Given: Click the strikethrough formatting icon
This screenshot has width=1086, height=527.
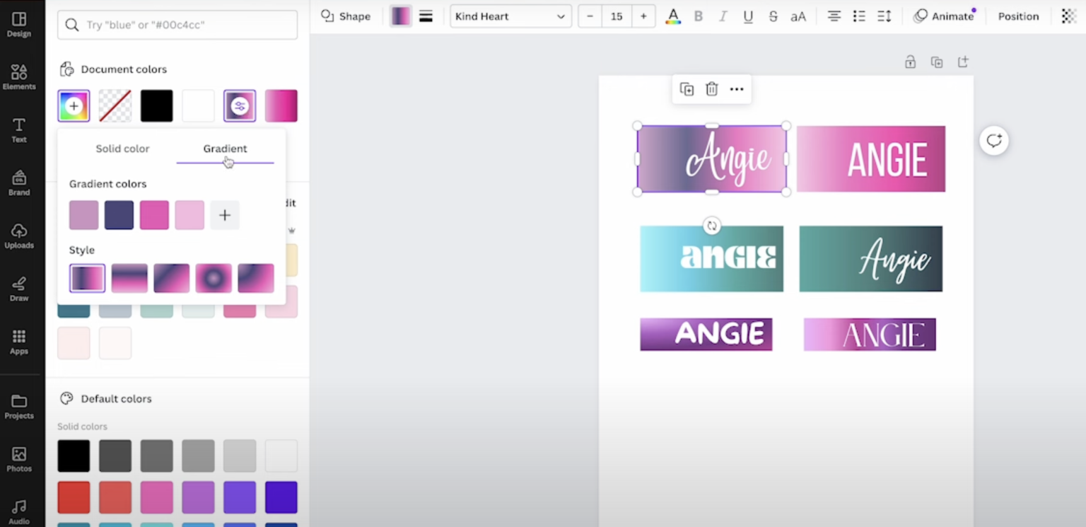Looking at the screenshot, I should pos(773,16).
